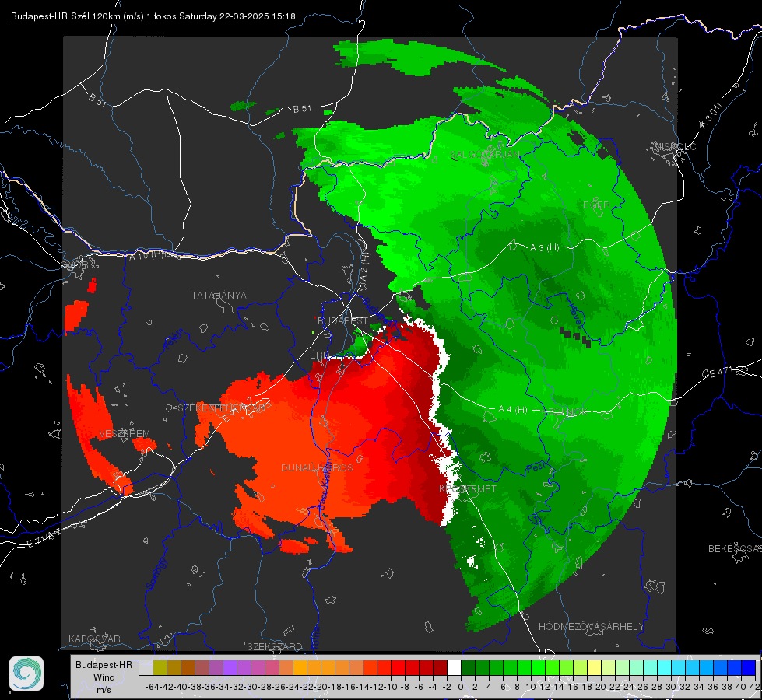762x700 pixels.
Task: Click the A 2 (H) road label
Action: point(364,266)
